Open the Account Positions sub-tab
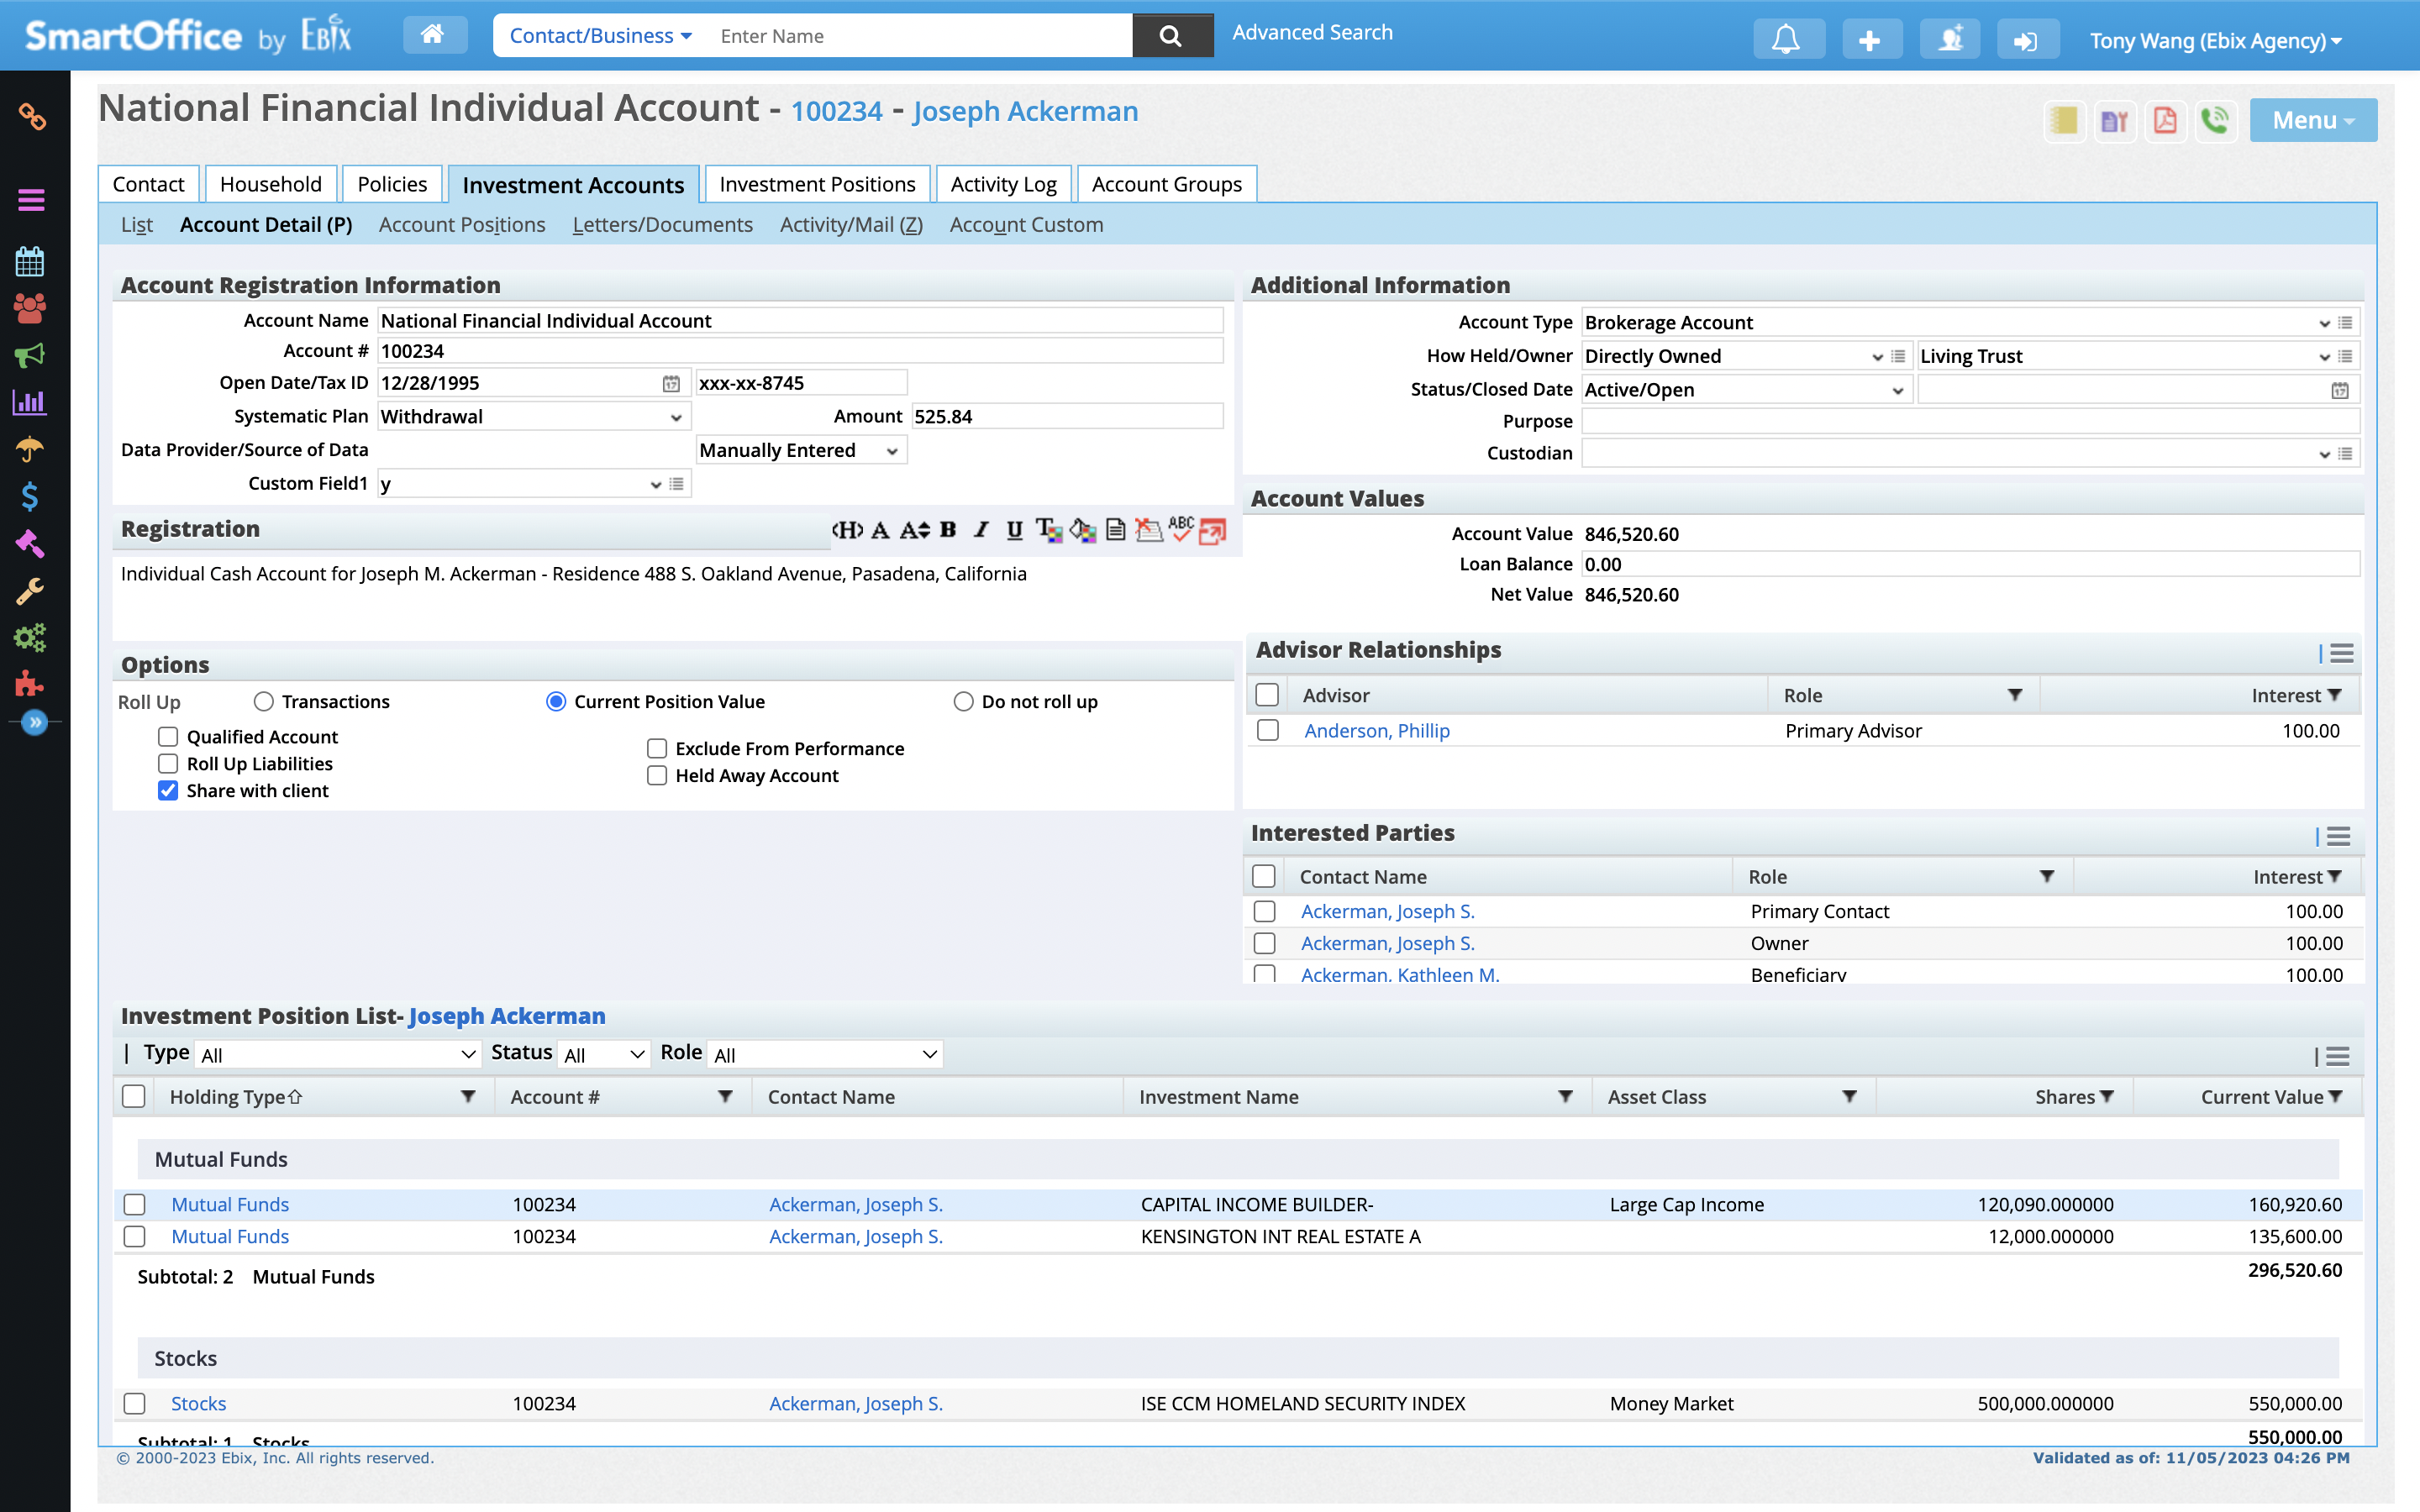The height and width of the screenshot is (1512, 2420). pos(461,225)
